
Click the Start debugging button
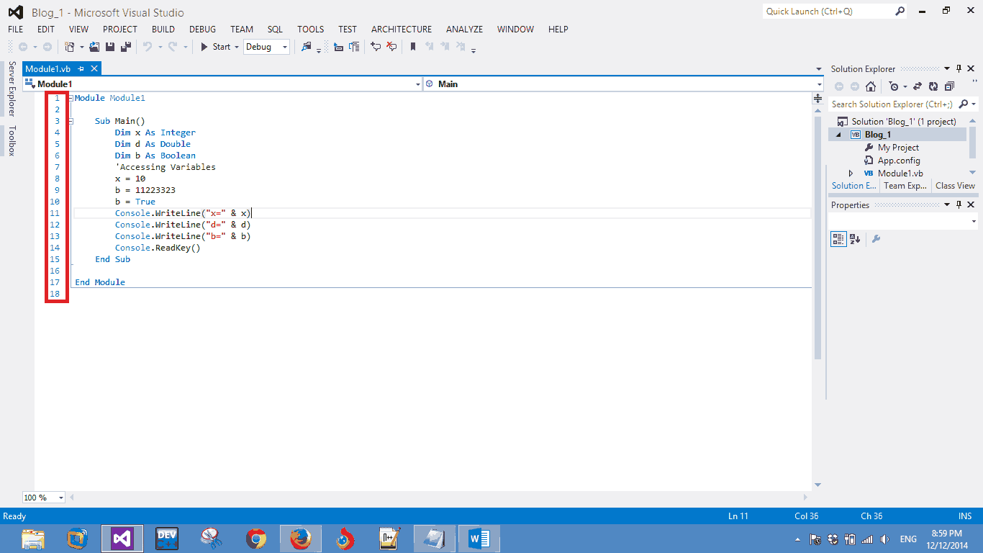pos(204,47)
